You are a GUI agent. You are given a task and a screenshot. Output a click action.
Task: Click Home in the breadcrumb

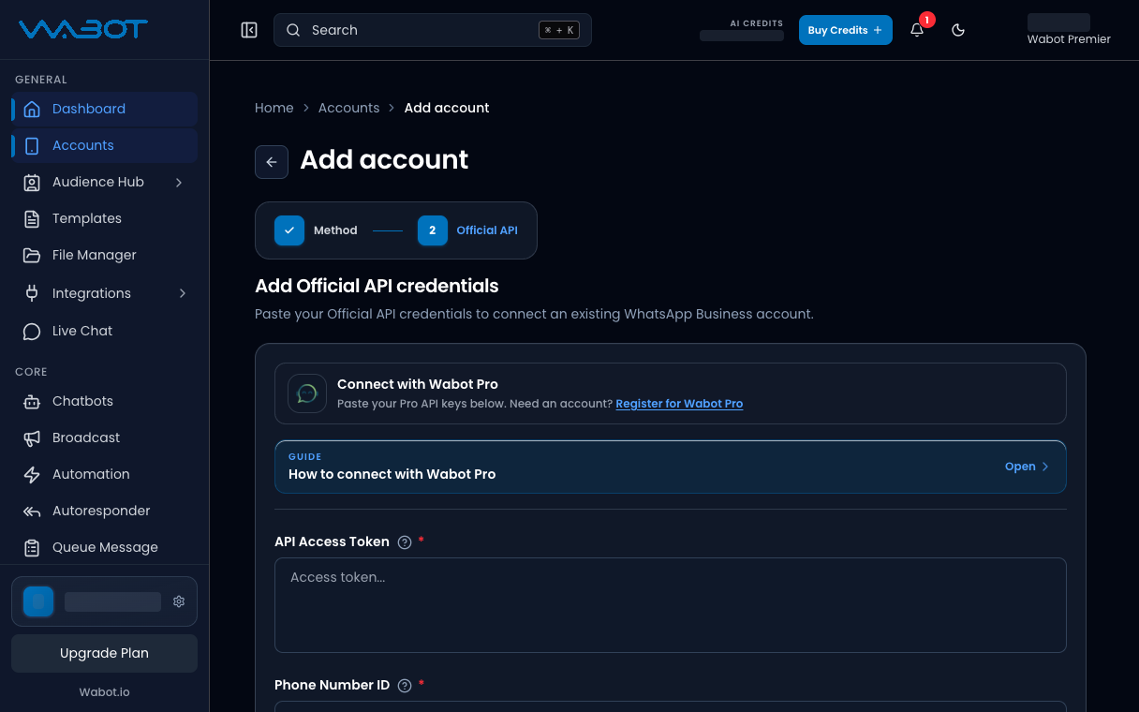[274, 108]
